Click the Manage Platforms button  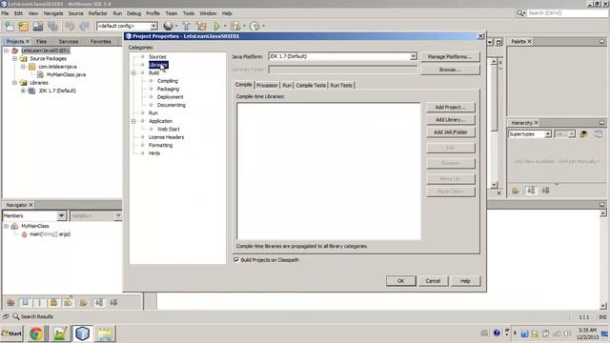click(x=450, y=57)
